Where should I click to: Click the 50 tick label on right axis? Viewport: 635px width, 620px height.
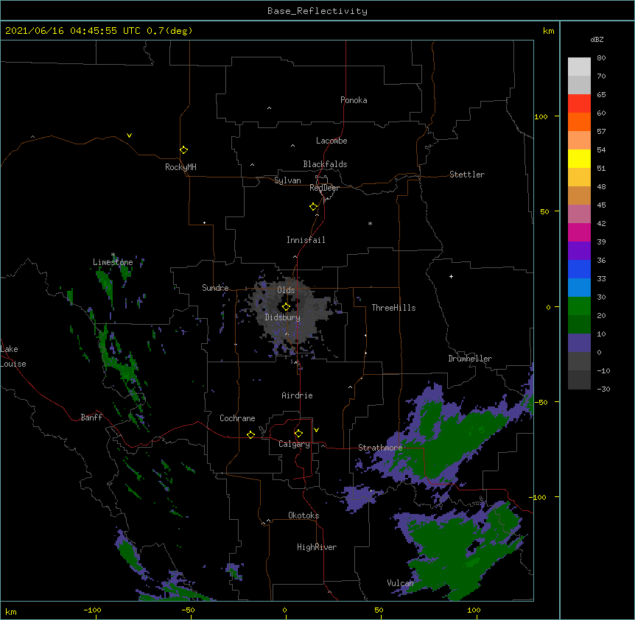click(x=544, y=211)
